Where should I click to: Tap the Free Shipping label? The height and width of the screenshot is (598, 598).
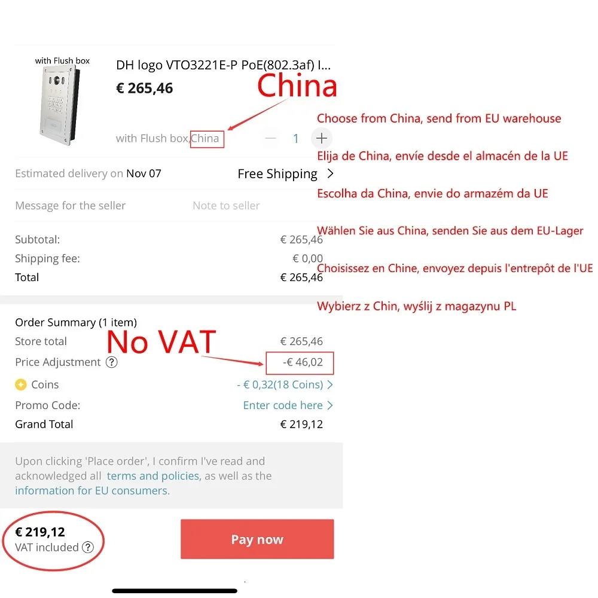coord(277,174)
